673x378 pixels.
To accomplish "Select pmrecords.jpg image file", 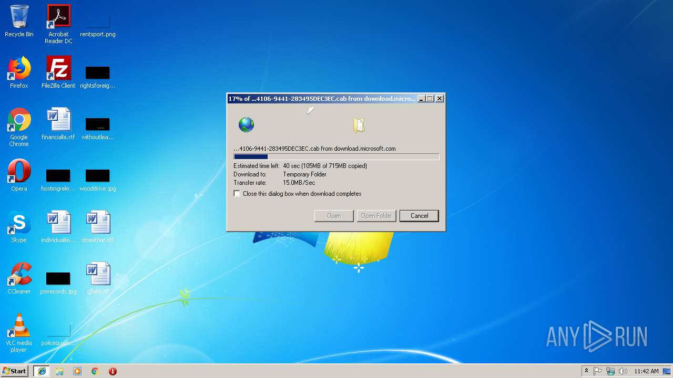I will tap(58, 282).
